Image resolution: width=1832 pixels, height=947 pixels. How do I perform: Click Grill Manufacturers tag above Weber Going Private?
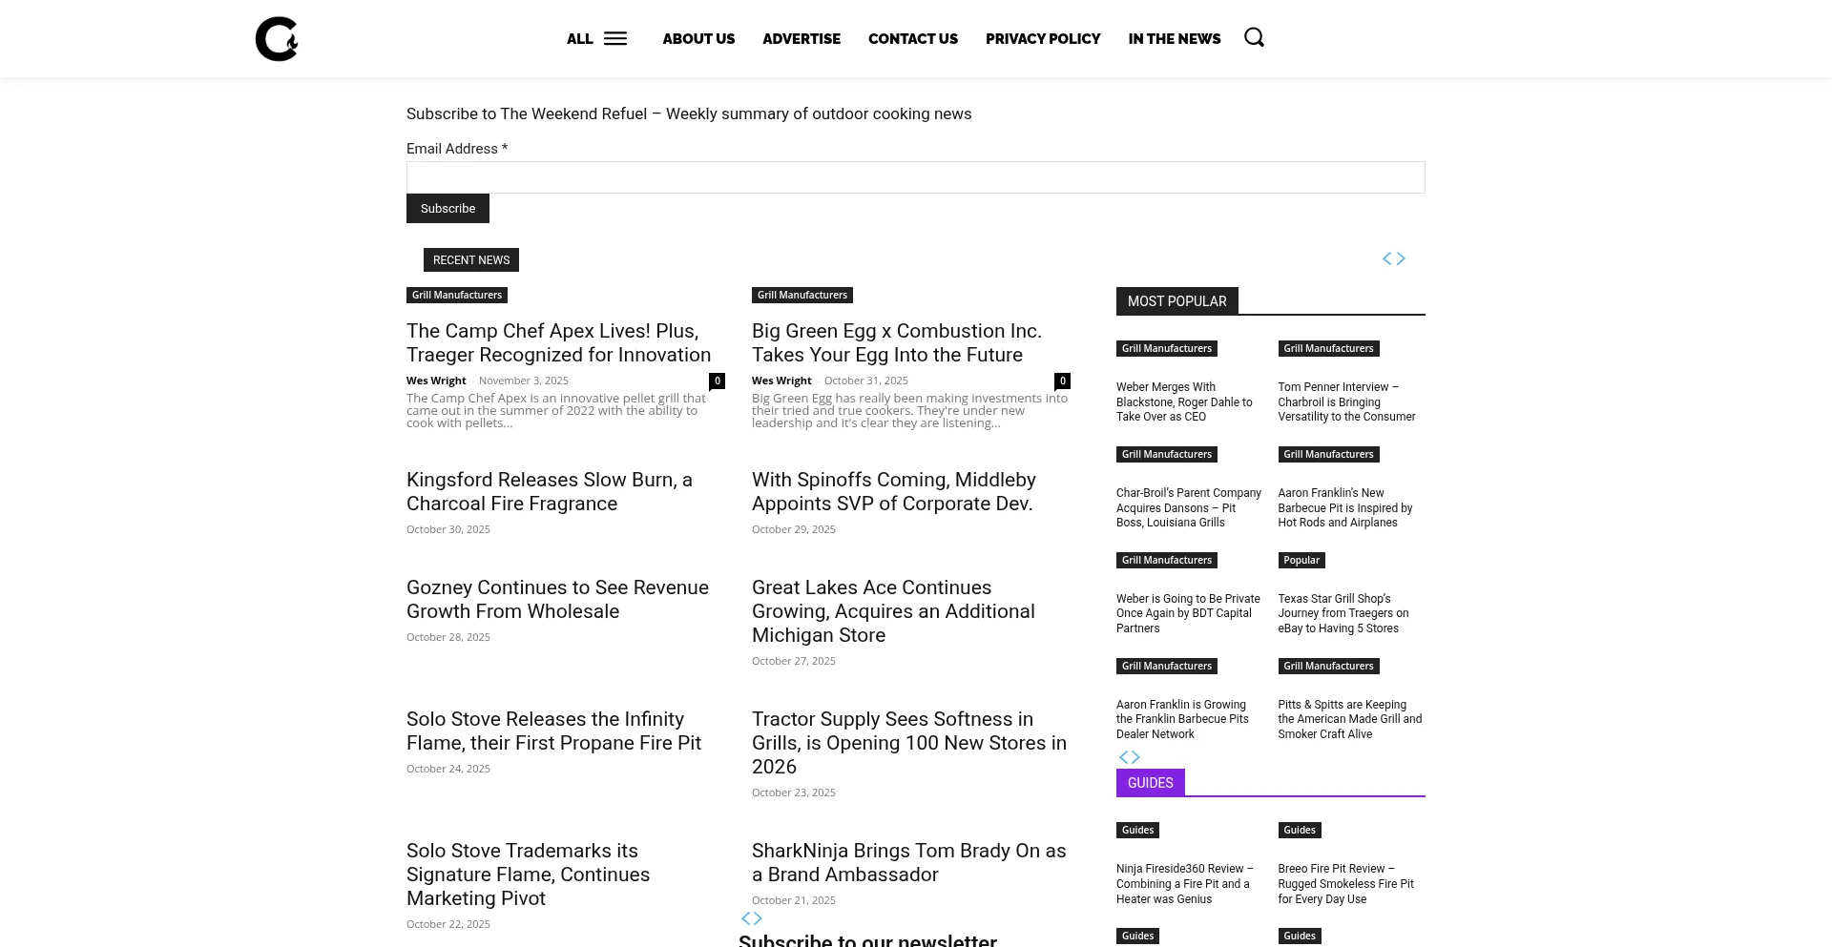tap(1167, 561)
